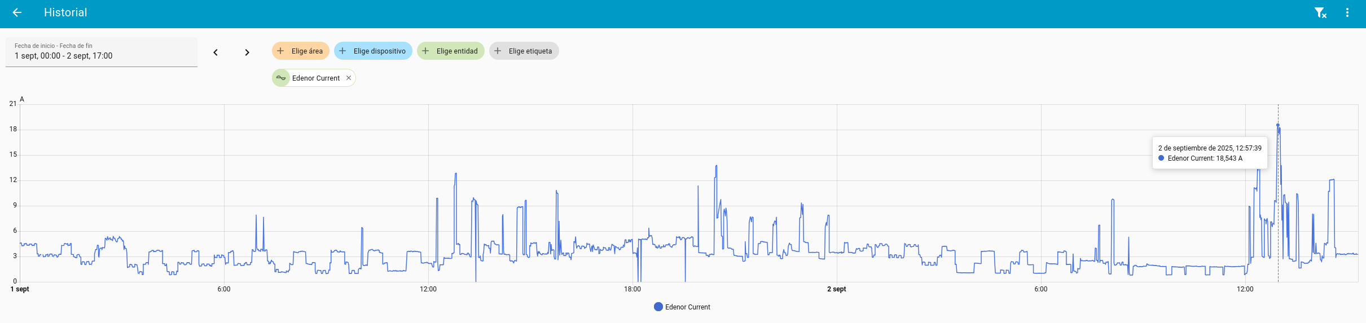Click the Edenor Current chip label

tap(315, 78)
